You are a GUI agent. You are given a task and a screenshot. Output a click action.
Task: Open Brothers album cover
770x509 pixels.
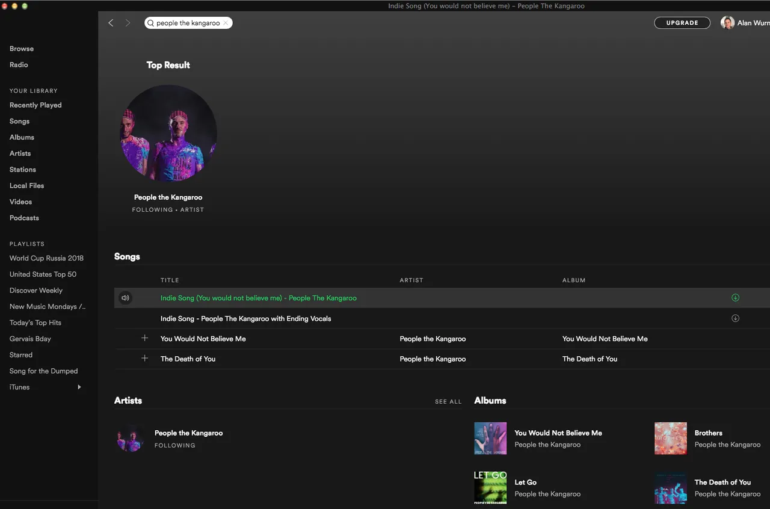coord(671,438)
